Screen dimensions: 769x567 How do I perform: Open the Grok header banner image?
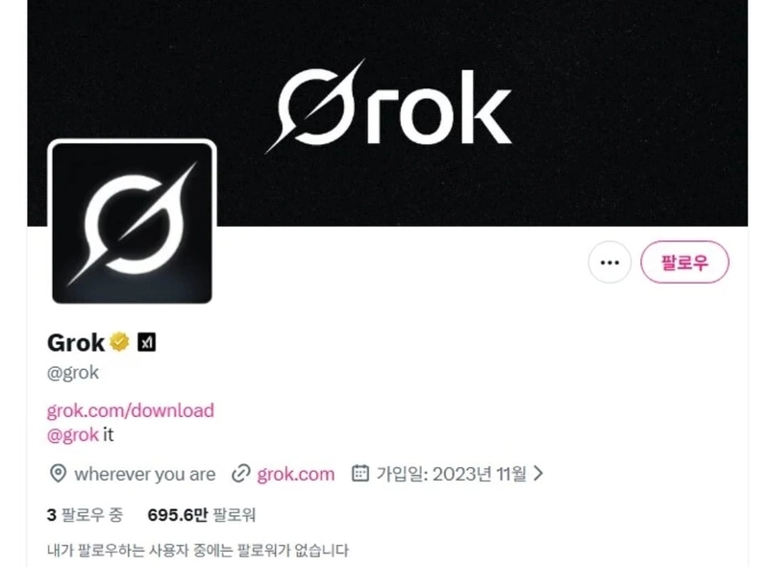coord(387,112)
